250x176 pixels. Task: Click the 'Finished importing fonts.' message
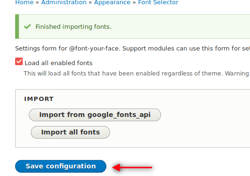point(73,27)
